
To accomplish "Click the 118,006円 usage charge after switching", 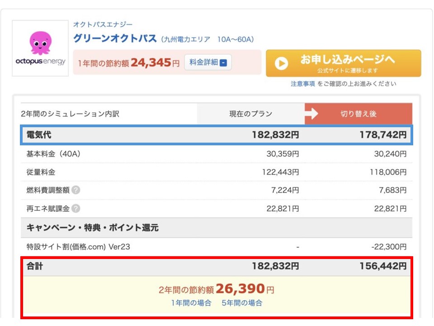I will tap(388, 172).
